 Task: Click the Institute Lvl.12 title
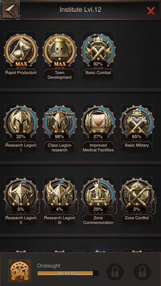pyautogui.click(x=80, y=9)
